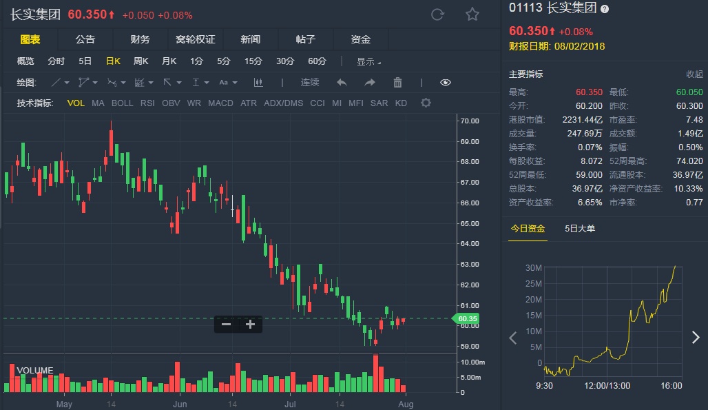This screenshot has height=410, width=708.
Task: Add stock to favorites with star icon
Action: (x=472, y=14)
